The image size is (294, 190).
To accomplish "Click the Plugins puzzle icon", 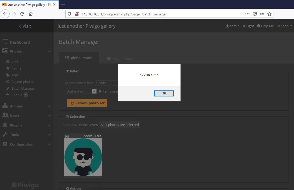I will point(5,125).
